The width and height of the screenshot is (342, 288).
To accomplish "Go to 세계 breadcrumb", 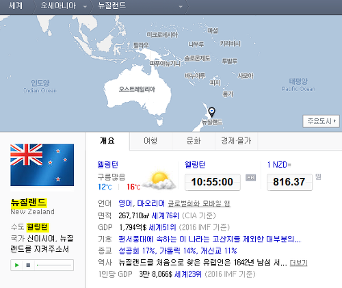I will pyautogui.click(x=16, y=5).
